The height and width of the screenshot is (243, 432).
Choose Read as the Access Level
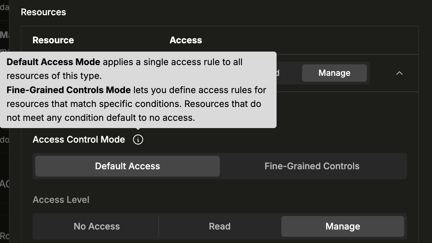[219, 226]
